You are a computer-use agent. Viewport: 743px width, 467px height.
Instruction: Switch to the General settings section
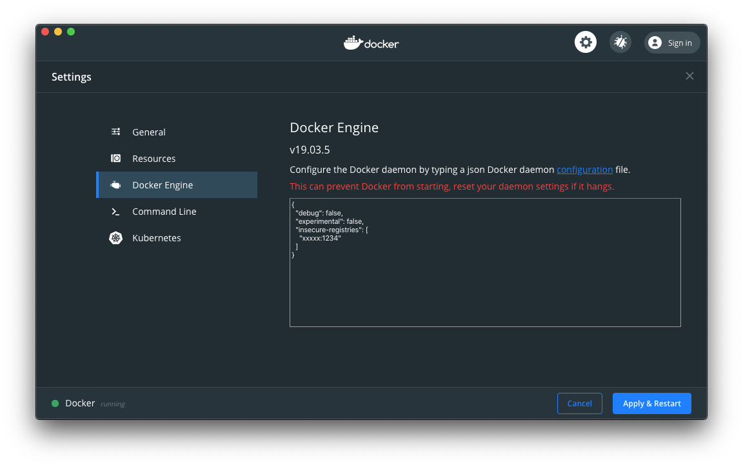pos(149,132)
